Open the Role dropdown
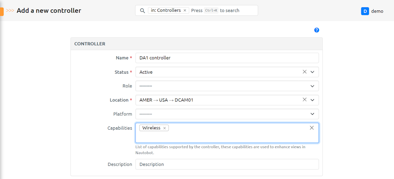The height and width of the screenshot is (179, 394). point(227,86)
